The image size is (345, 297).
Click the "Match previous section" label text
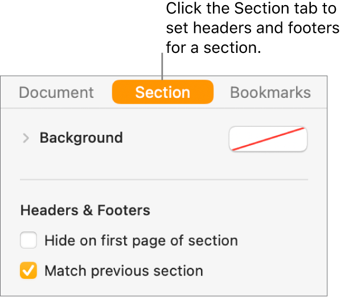click(124, 271)
